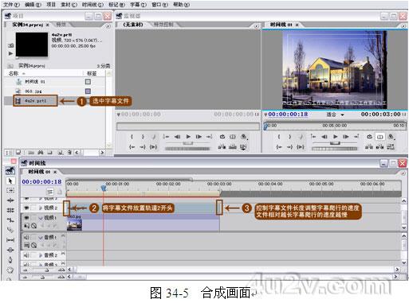Select the Rolling Edit tool
Image resolution: width=409 pixels, height=303 pixels.
(10, 210)
